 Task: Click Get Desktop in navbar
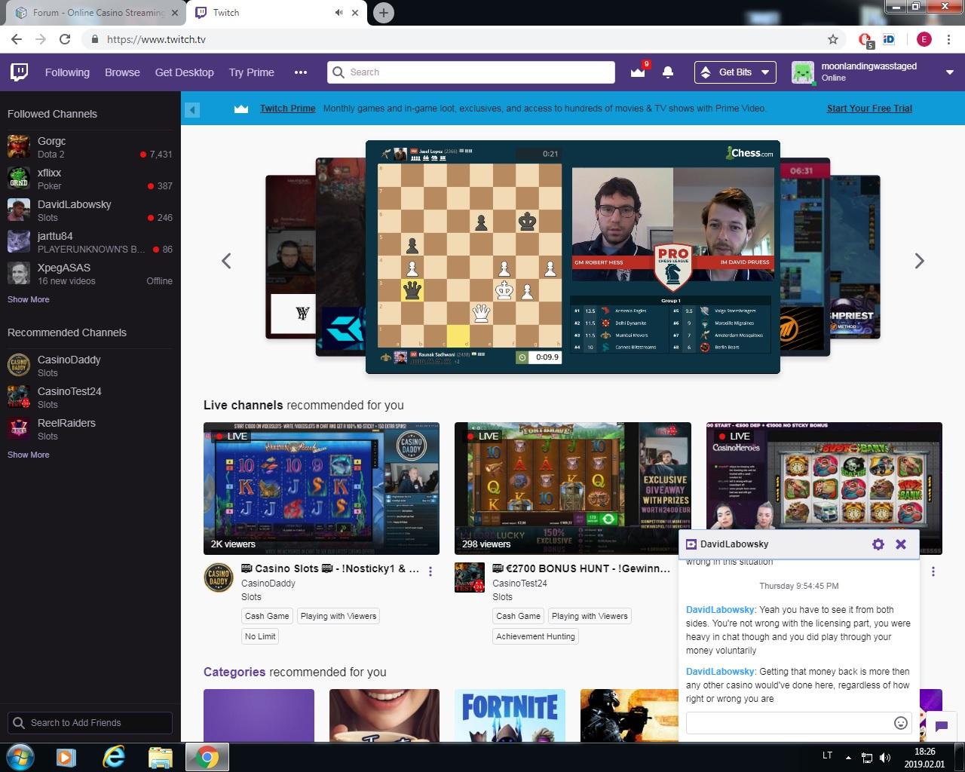(x=184, y=72)
